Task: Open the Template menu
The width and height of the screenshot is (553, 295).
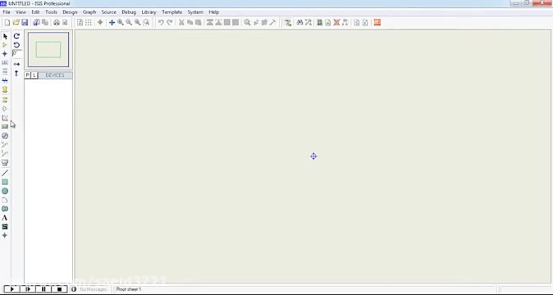Action: [x=172, y=12]
